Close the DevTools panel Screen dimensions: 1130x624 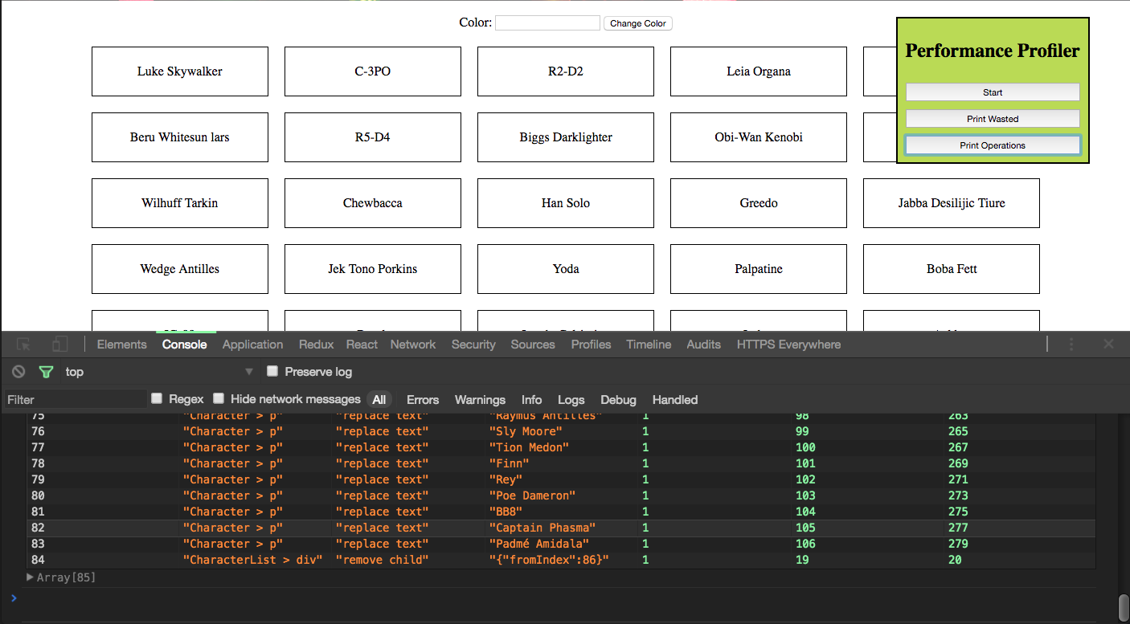(1108, 345)
